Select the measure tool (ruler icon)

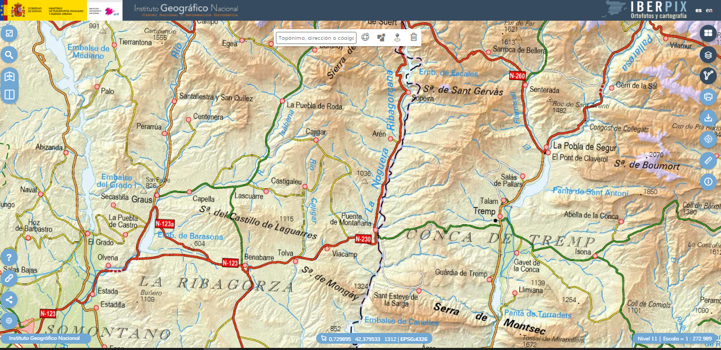point(708,160)
